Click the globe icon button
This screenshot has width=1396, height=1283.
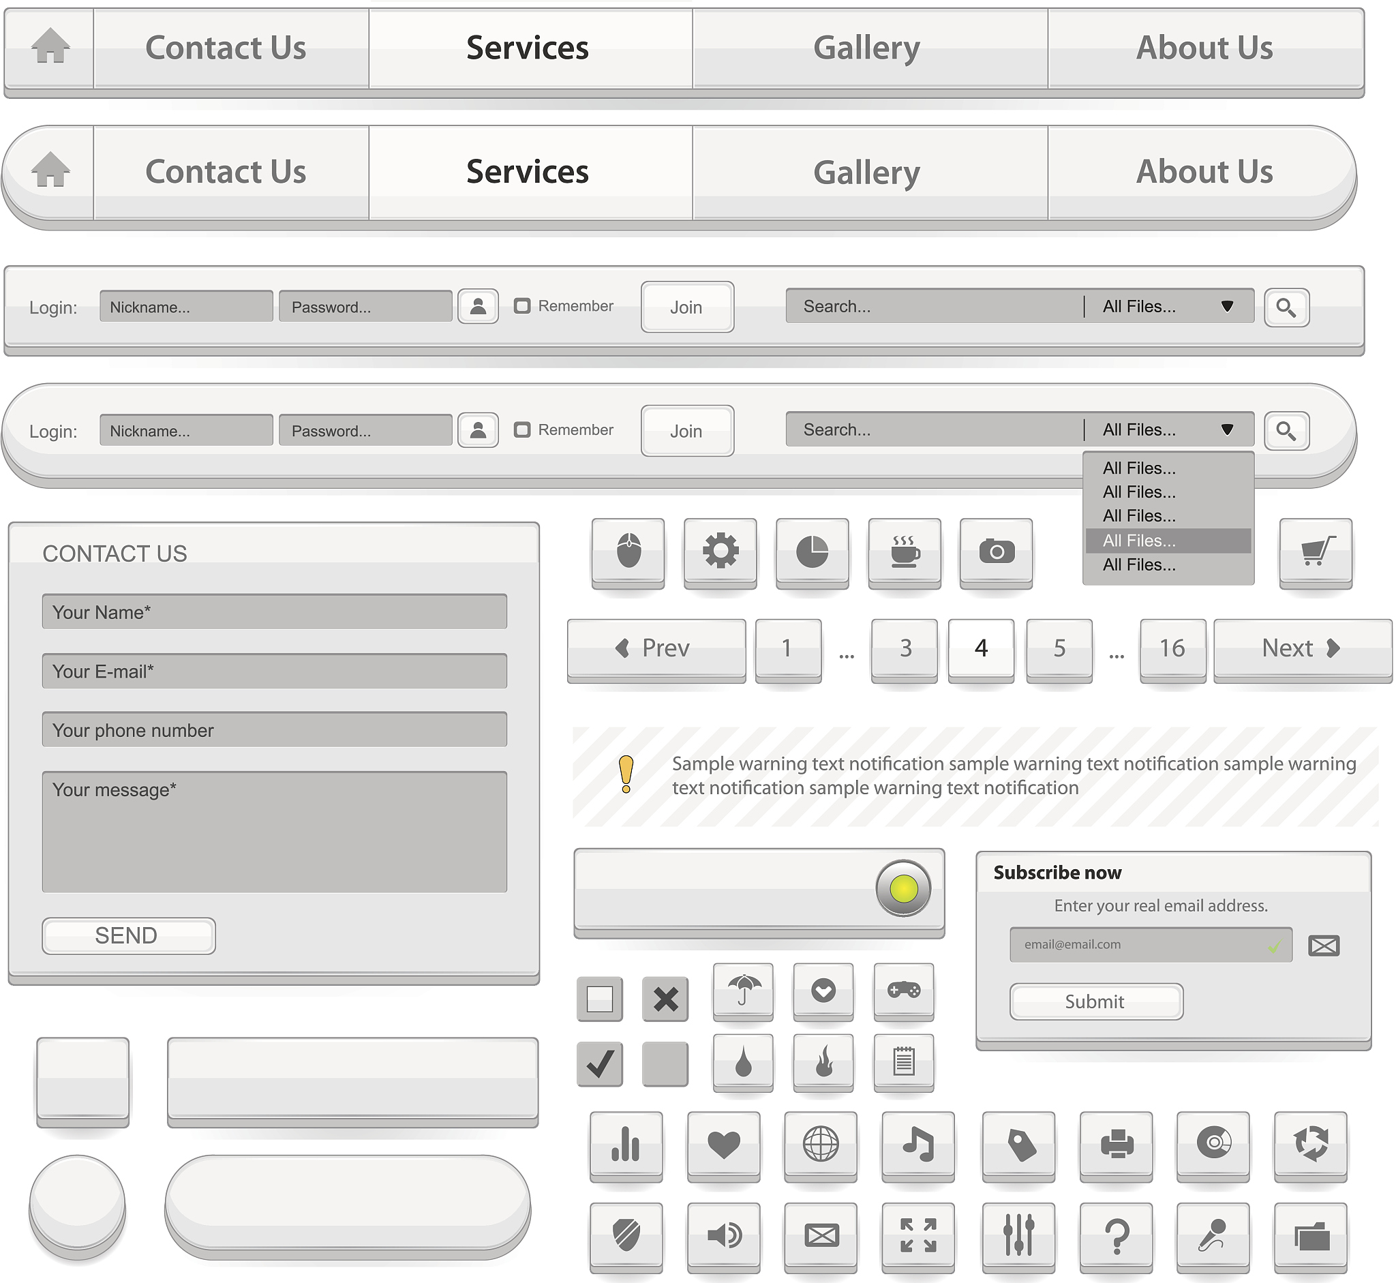[821, 1144]
